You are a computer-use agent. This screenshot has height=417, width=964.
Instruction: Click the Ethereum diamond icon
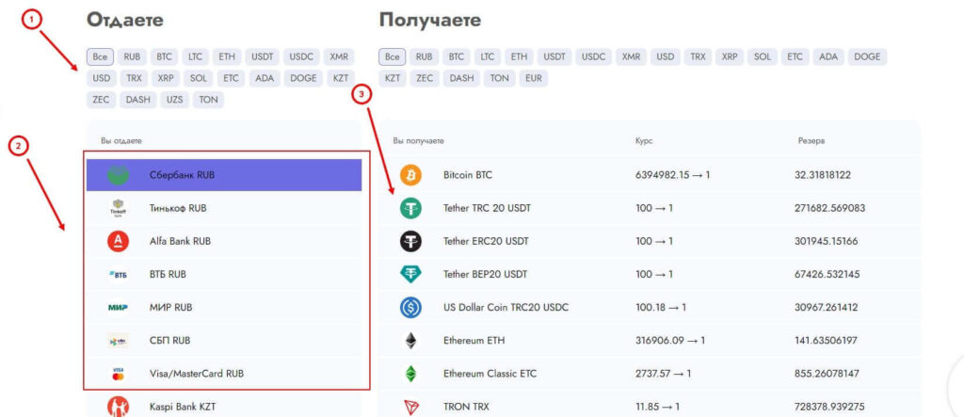pos(410,340)
